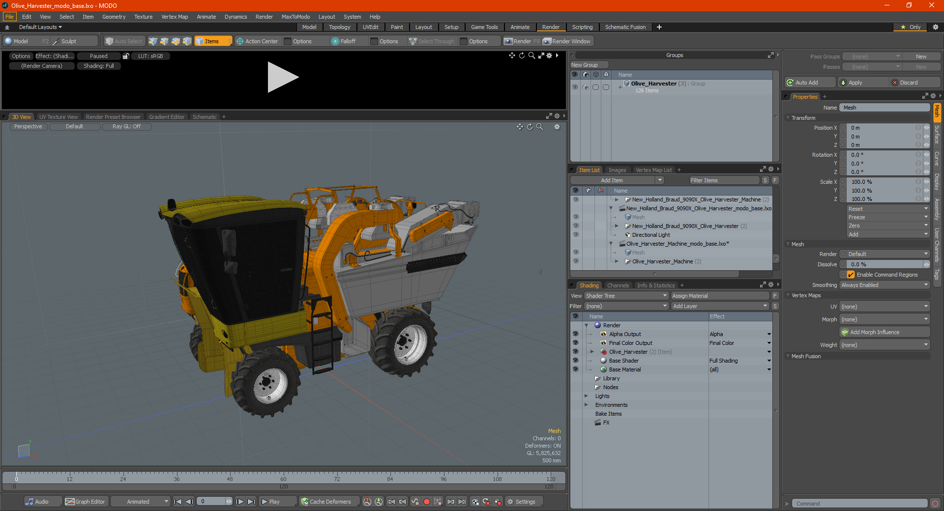
Task: Toggle auto-key red record button
Action: tap(427, 502)
